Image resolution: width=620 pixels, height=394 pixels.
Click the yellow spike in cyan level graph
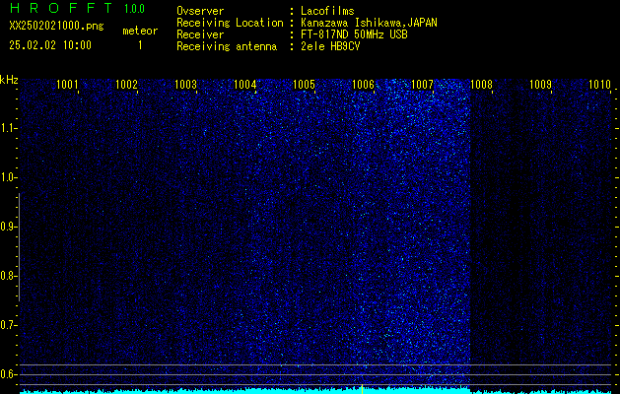click(362, 389)
